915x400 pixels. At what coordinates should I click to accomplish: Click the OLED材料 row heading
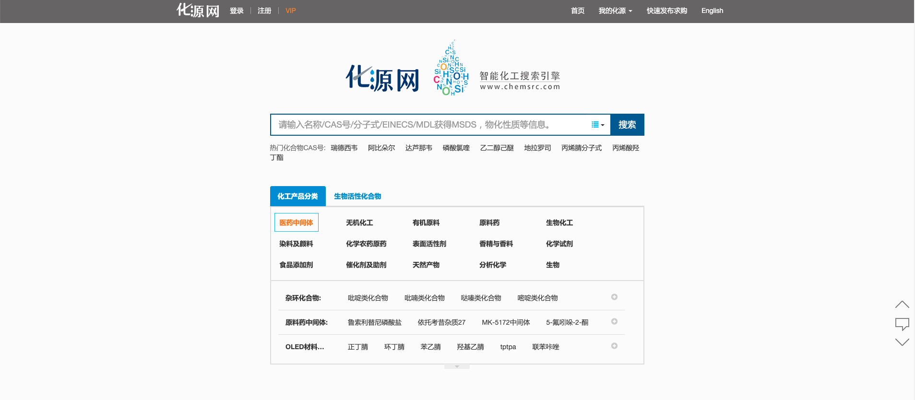(305, 347)
